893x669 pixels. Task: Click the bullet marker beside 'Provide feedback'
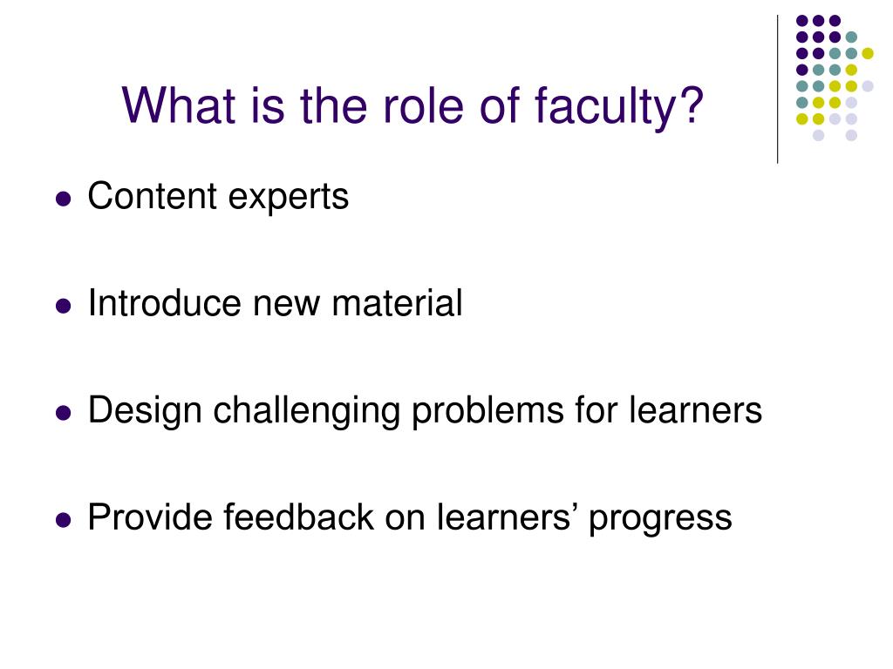63,520
